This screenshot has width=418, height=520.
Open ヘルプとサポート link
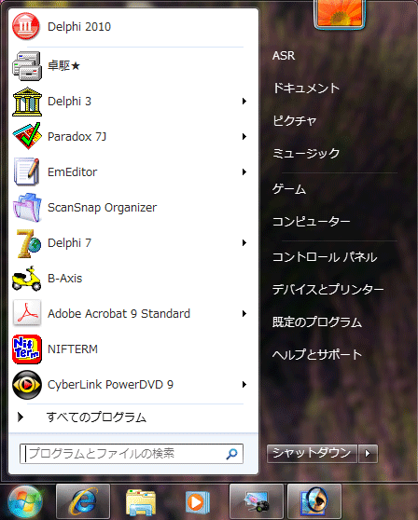tap(317, 354)
